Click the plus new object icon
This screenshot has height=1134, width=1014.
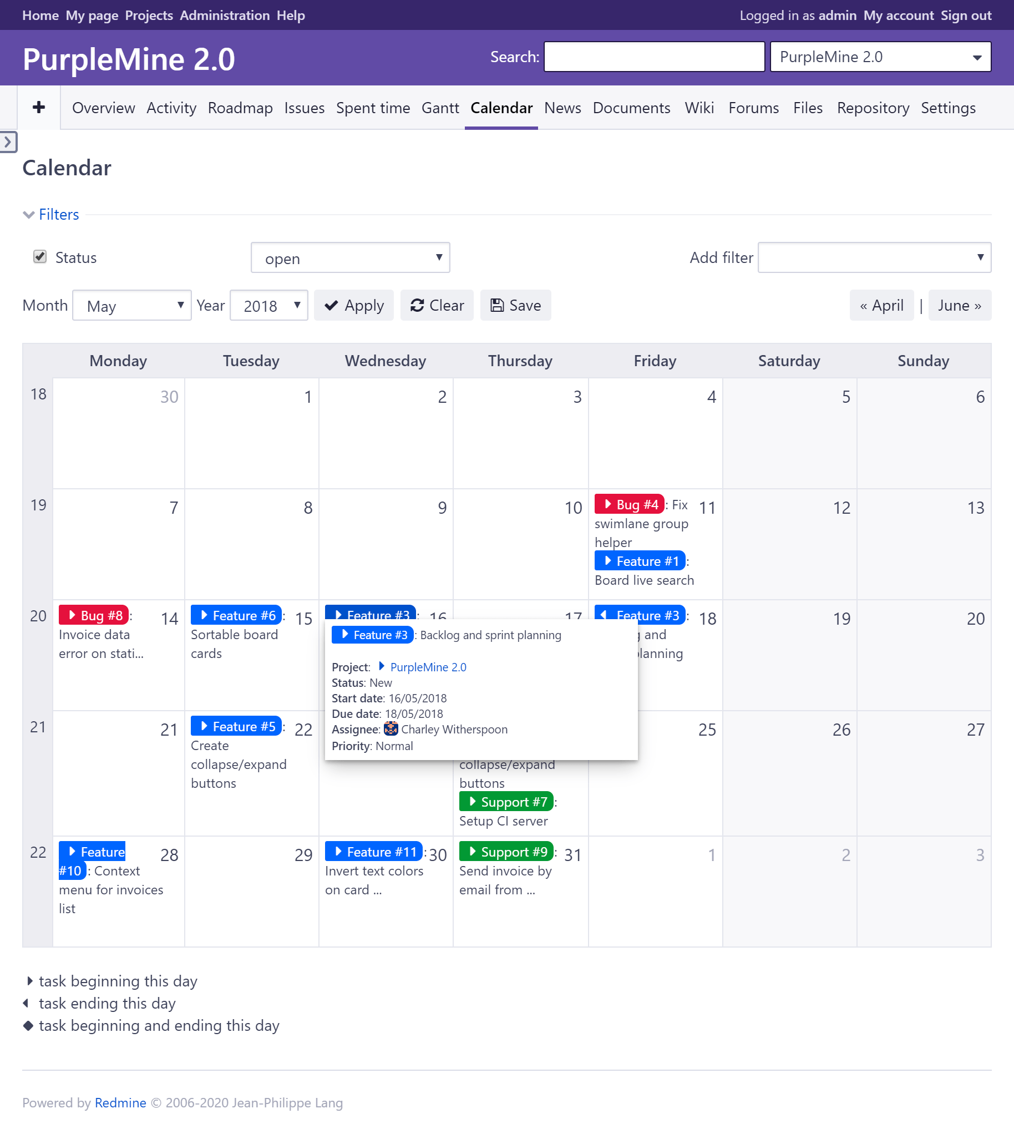coord(38,107)
